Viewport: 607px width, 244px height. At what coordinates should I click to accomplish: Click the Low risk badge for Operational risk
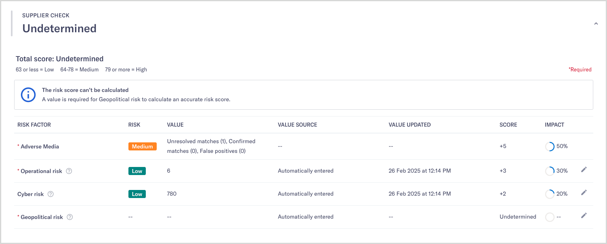pos(137,171)
